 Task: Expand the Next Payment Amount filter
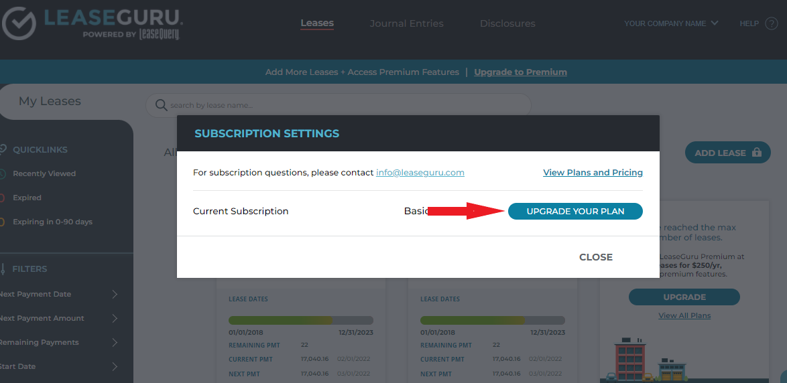115,318
